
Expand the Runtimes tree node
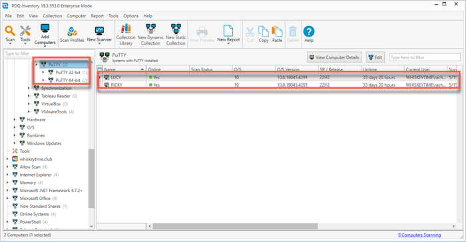(15, 135)
